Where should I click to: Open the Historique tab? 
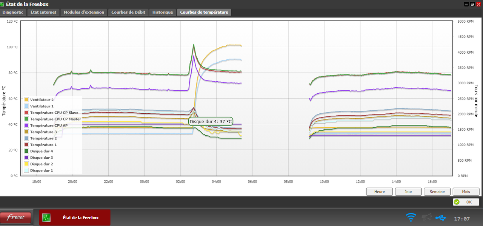tap(163, 12)
